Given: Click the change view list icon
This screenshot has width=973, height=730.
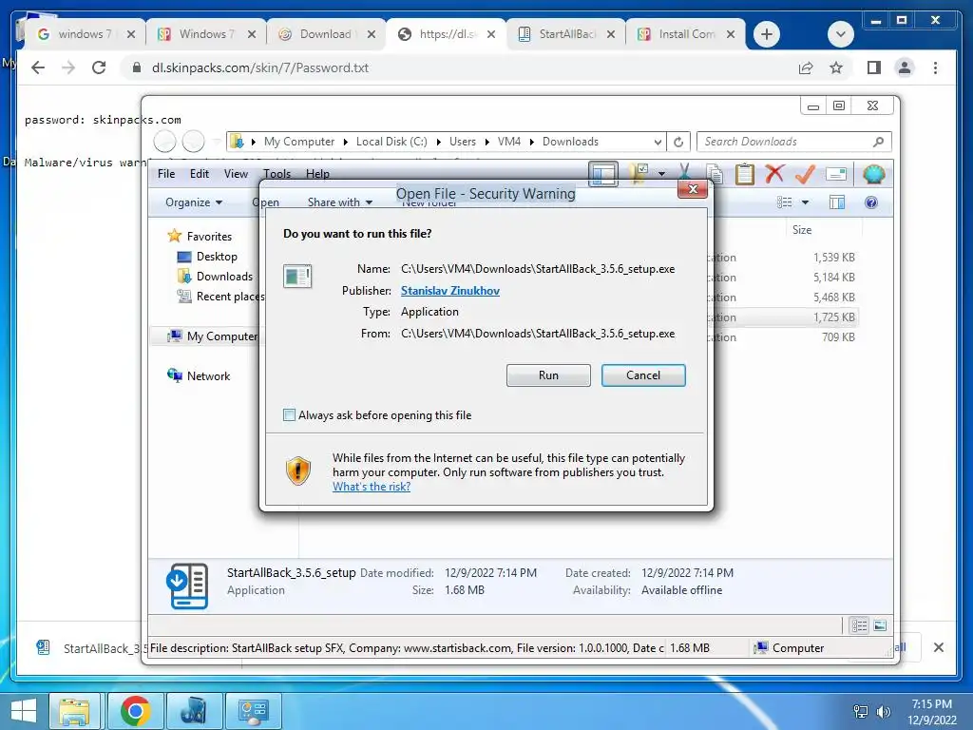Looking at the screenshot, I should (784, 202).
